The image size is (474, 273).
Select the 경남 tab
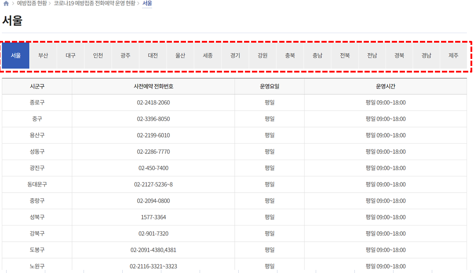click(x=426, y=56)
